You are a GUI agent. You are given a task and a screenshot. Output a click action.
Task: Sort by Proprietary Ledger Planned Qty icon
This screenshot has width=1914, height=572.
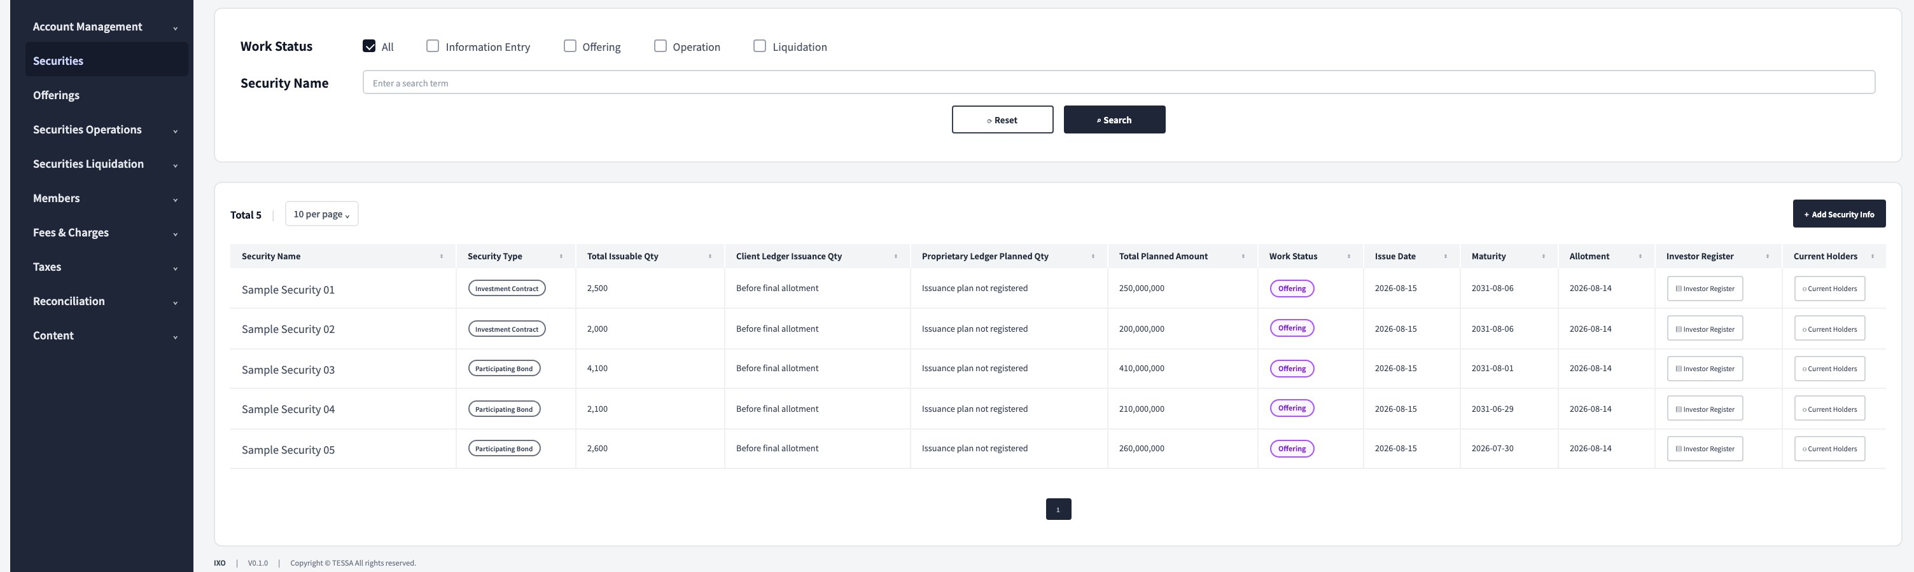click(1093, 257)
